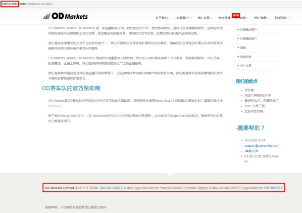This screenshot has height=213, width=302.
Task: Click the phone number +64 9282 3134
Action: pyautogui.click(x=254, y=140)
